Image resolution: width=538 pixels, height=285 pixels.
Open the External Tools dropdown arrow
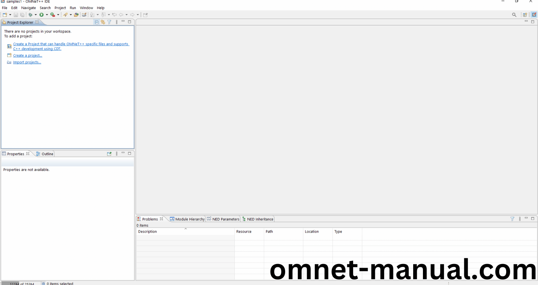tap(58, 15)
